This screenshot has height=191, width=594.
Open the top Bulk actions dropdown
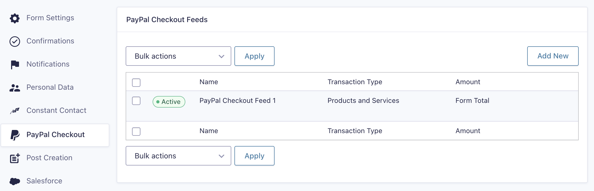[178, 56]
